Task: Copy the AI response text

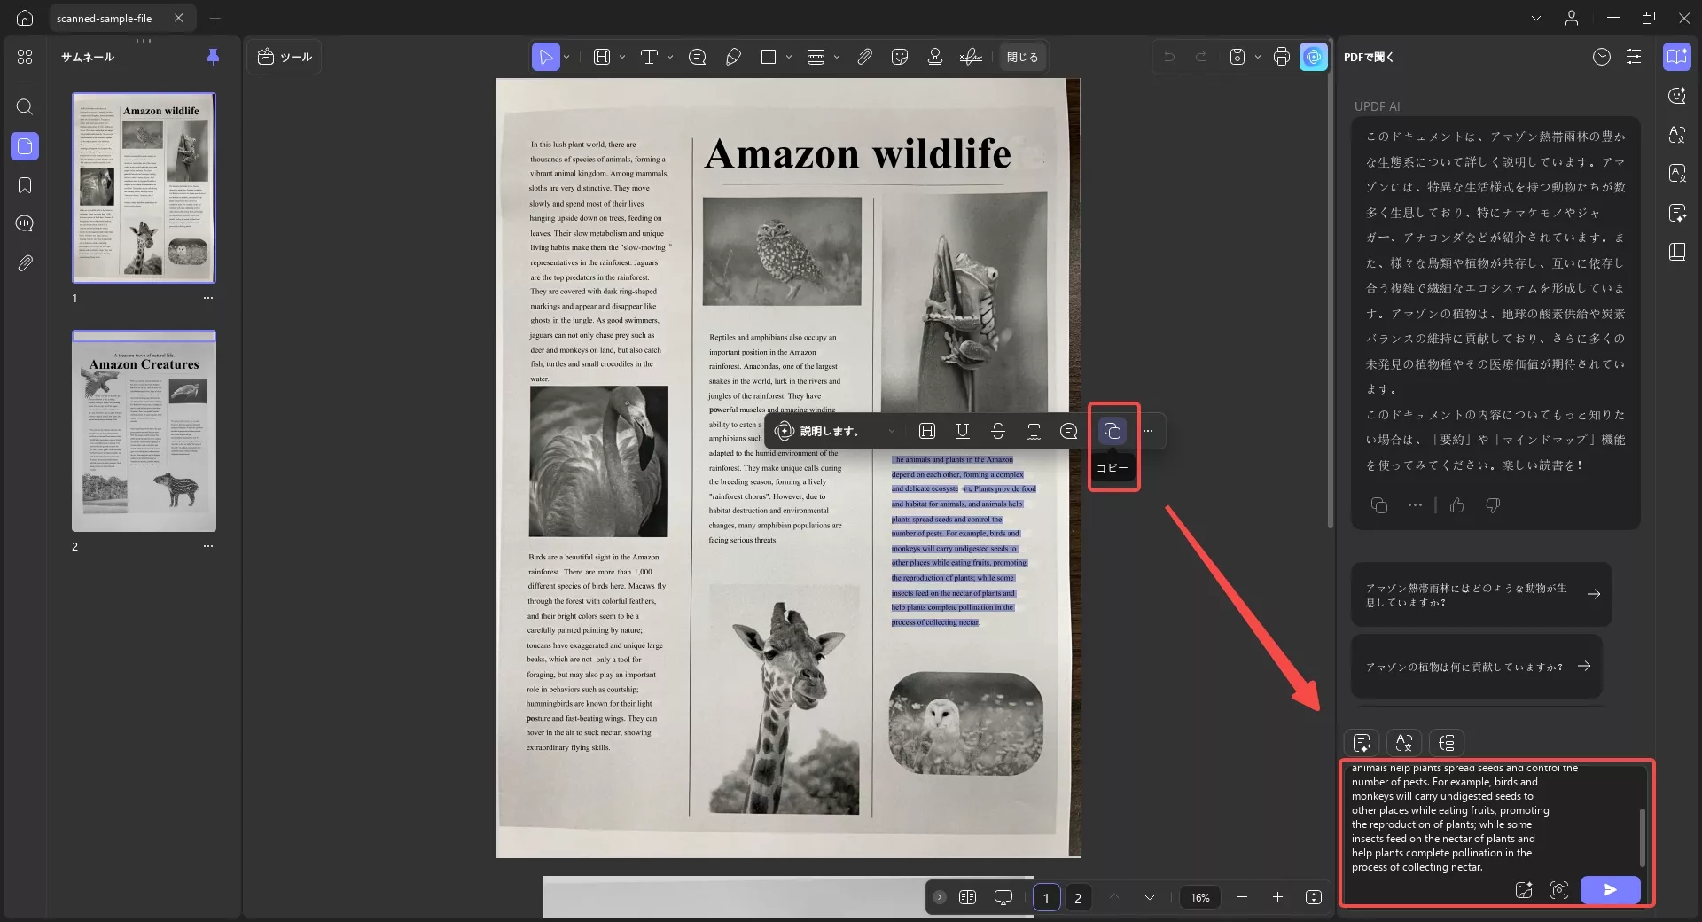Action: [x=1379, y=505]
